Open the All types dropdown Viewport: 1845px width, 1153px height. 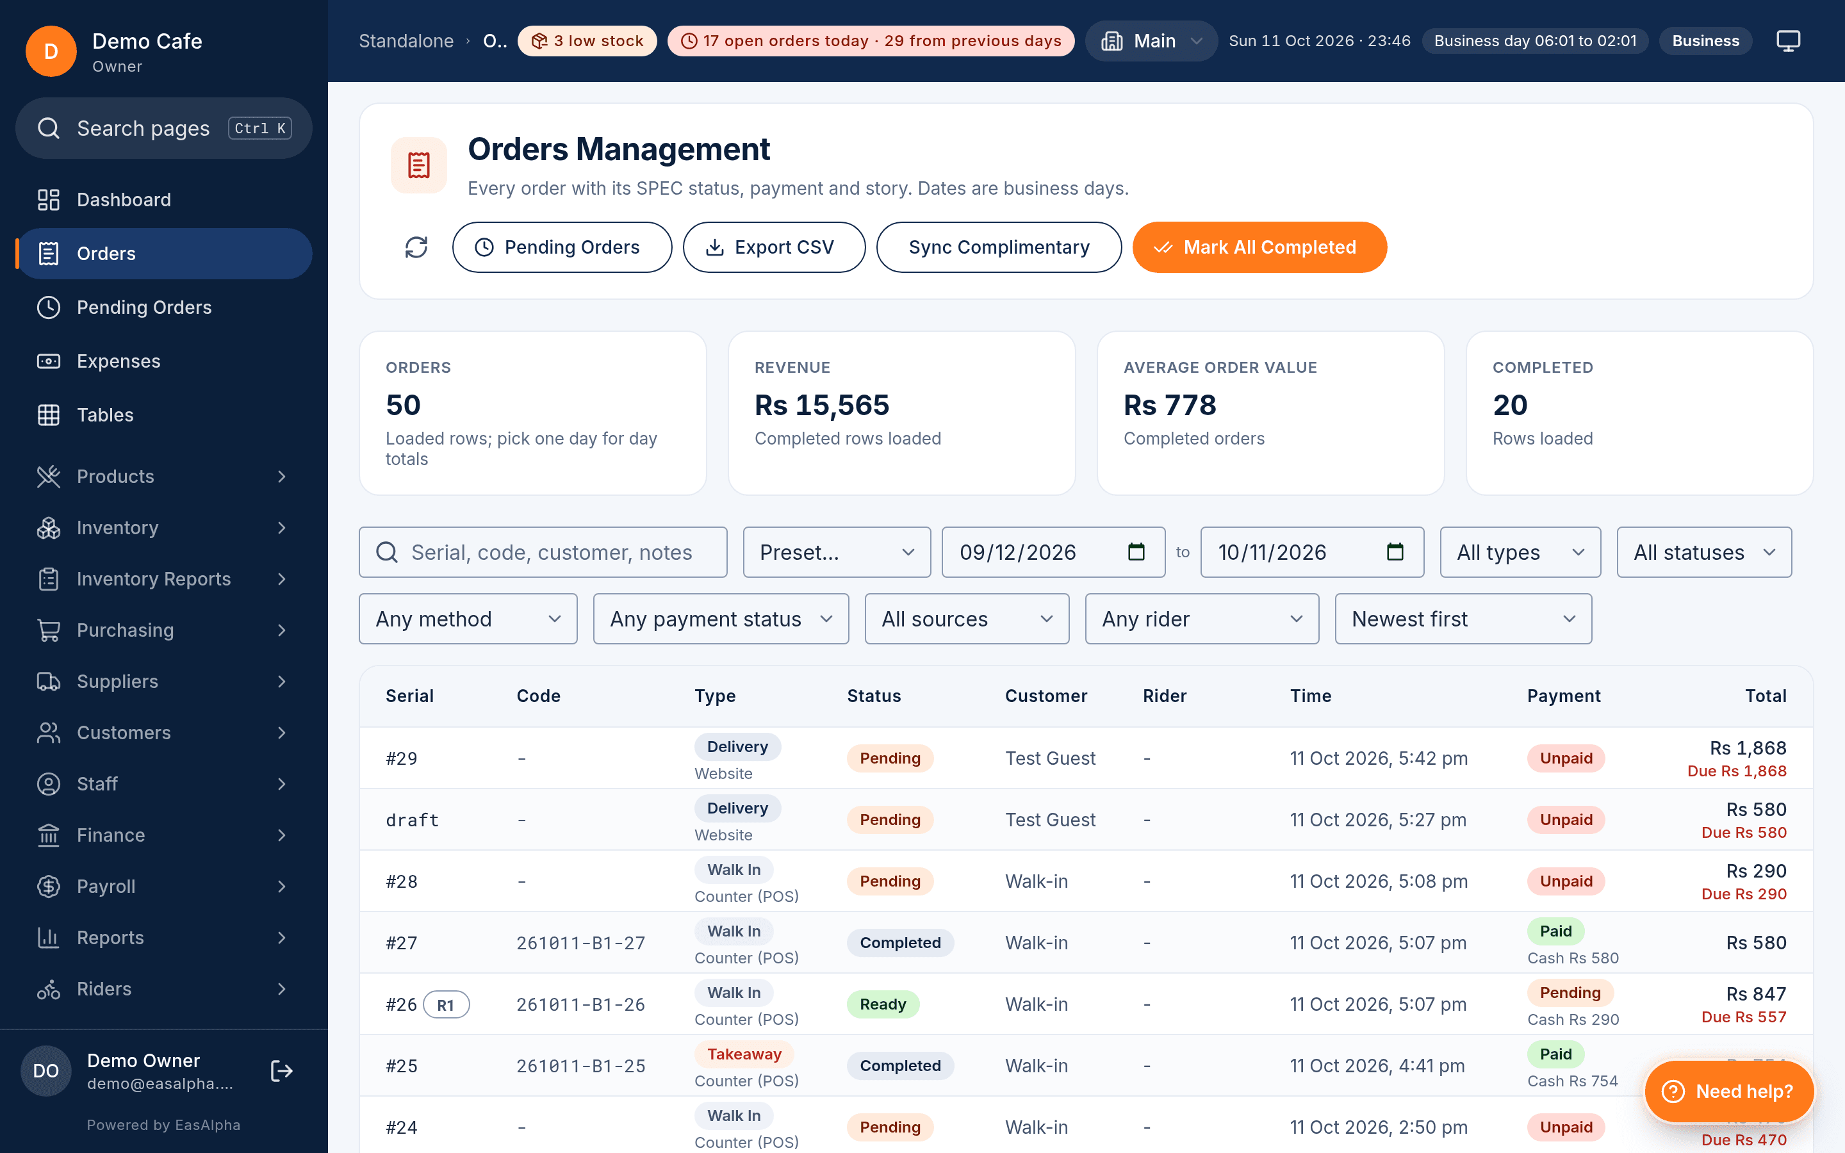tap(1520, 552)
